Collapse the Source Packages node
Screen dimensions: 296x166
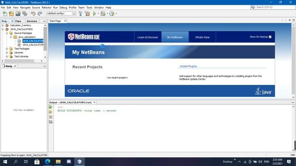pyautogui.click(x=7, y=33)
